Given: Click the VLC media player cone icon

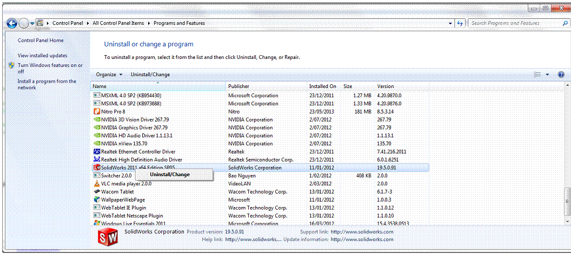Looking at the screenshot, I should (97, 183).
